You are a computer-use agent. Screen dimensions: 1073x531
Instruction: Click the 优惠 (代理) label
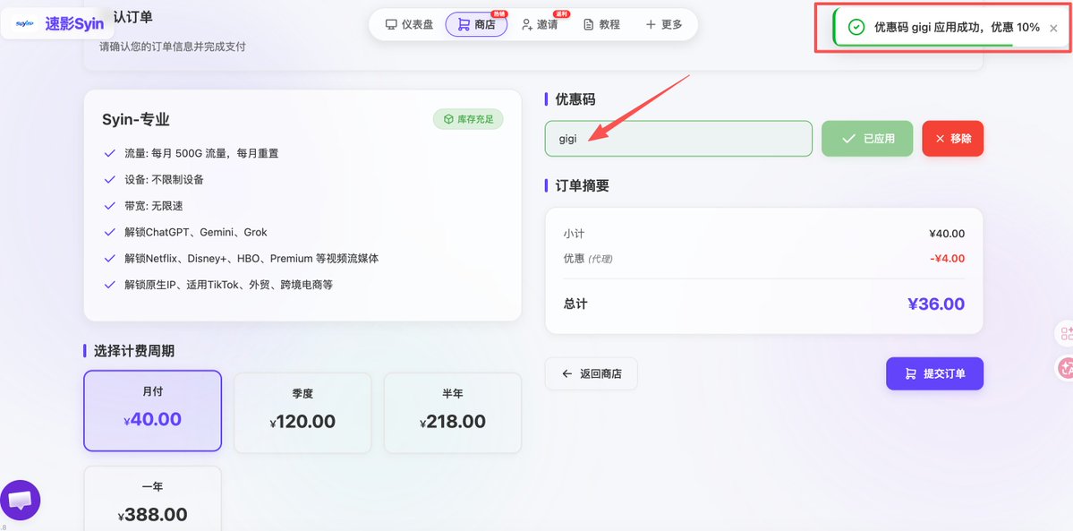[x=588, y=258]
